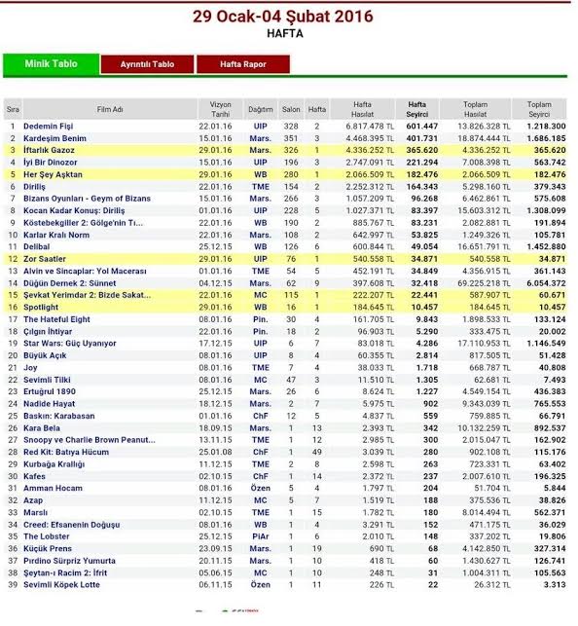The height and width of the screenshot is (626, 578).
Task: Open the film link Marslı
Action: (x=35, y=513)
